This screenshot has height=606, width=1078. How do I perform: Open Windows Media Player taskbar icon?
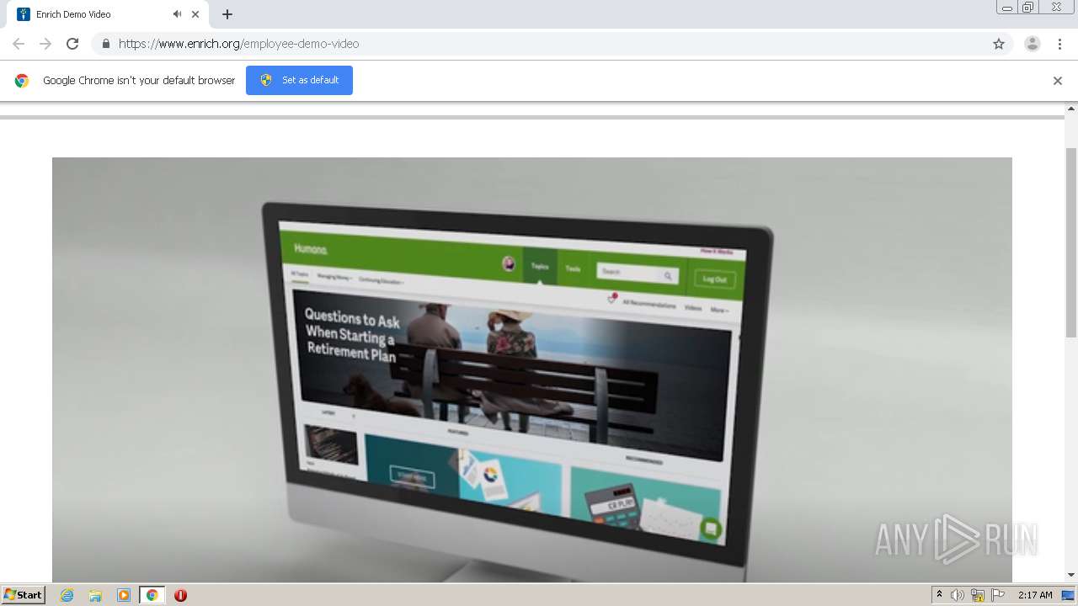click(x=124, y=595)
